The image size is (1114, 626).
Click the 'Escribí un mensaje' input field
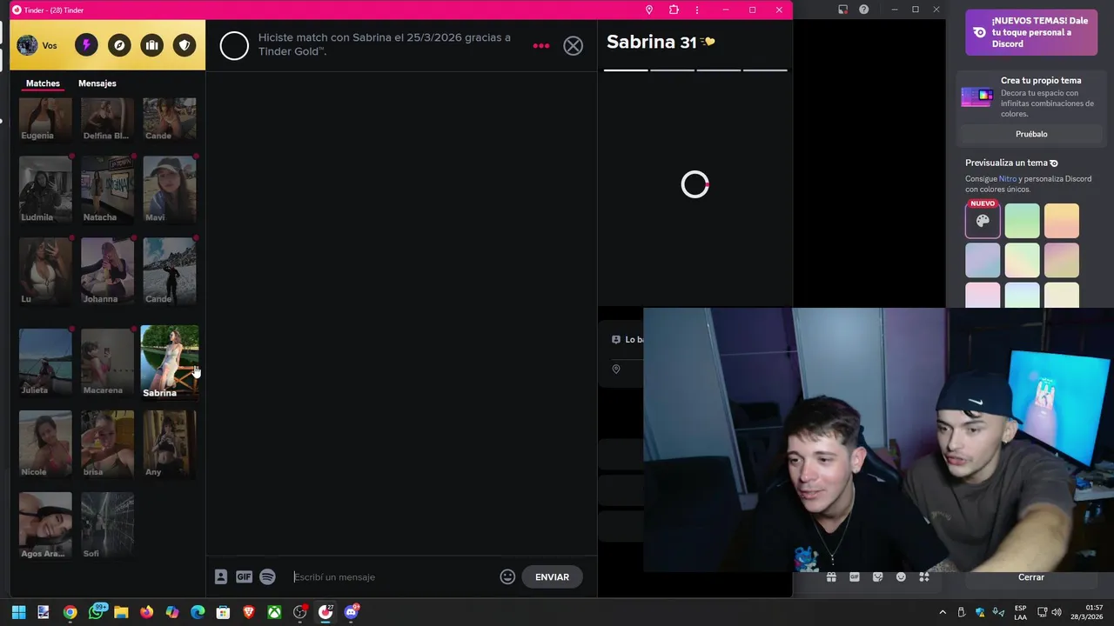[x=392, y=576]
